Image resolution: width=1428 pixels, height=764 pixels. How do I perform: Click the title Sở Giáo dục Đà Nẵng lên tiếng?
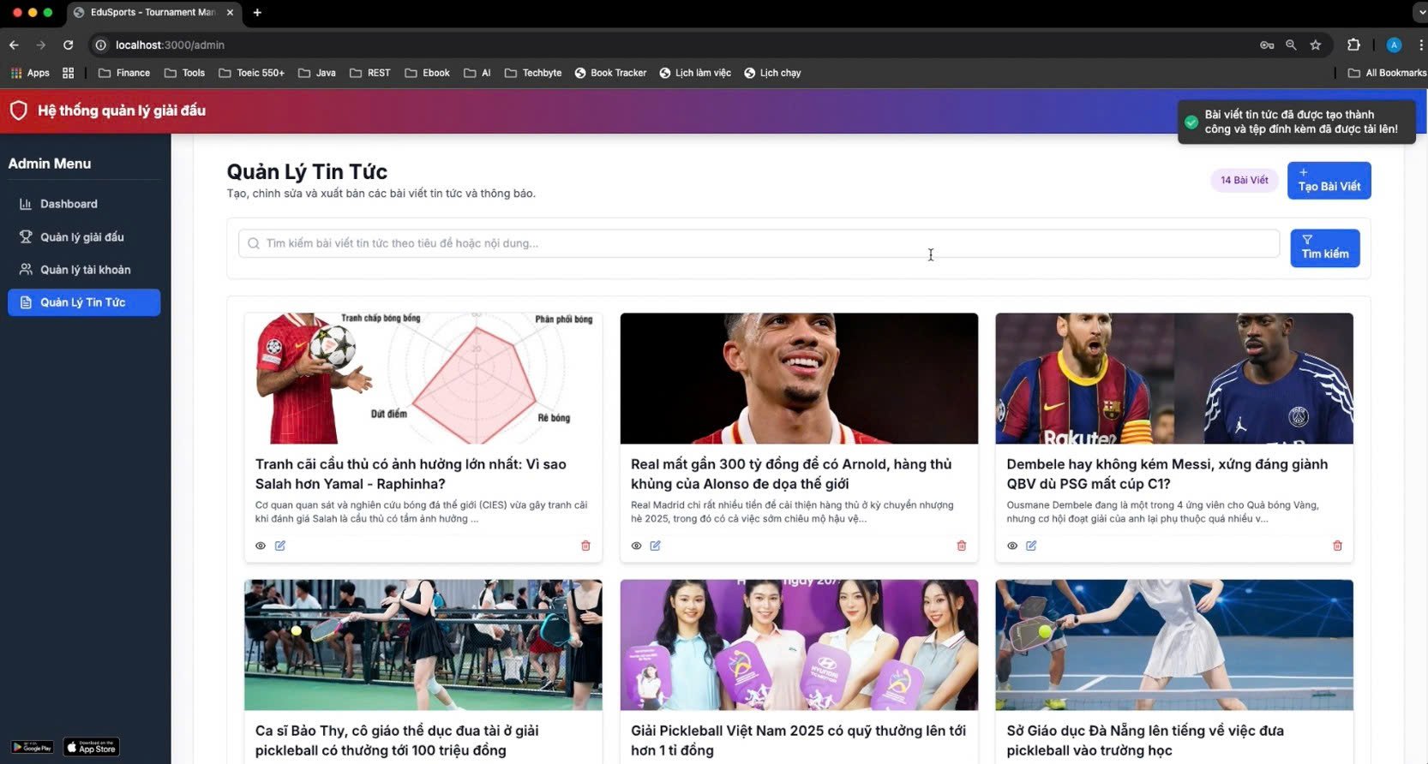[1145, 740]
